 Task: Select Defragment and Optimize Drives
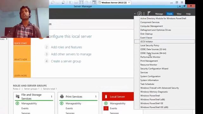[156, 30]
